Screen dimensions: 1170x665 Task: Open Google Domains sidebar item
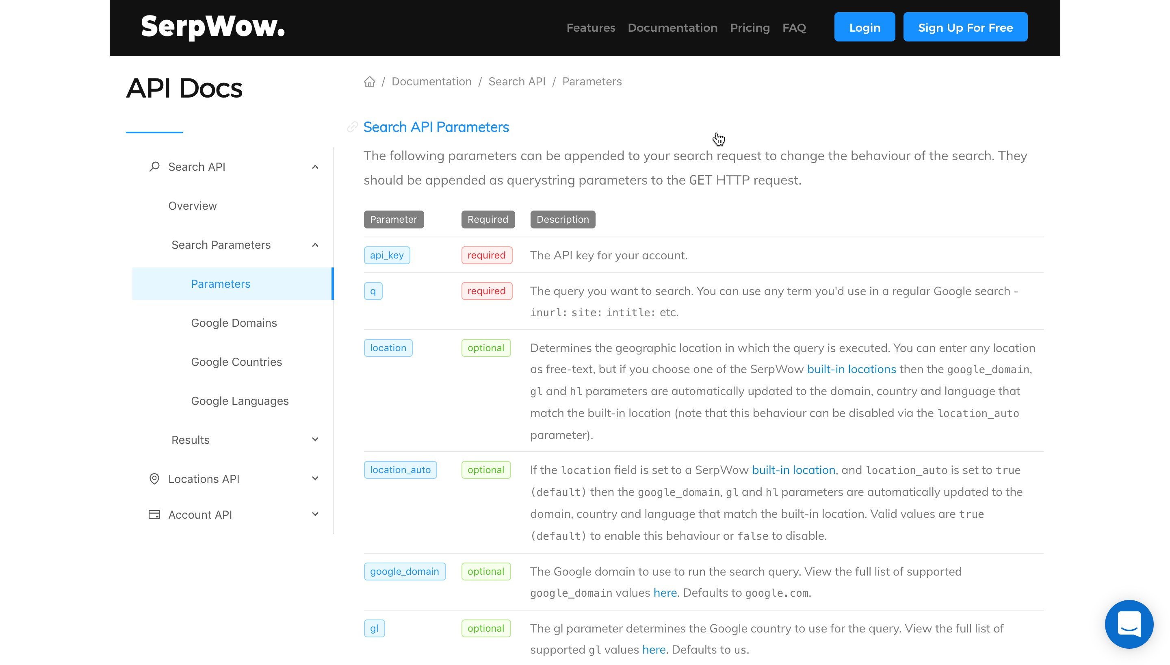coord(234,323)
